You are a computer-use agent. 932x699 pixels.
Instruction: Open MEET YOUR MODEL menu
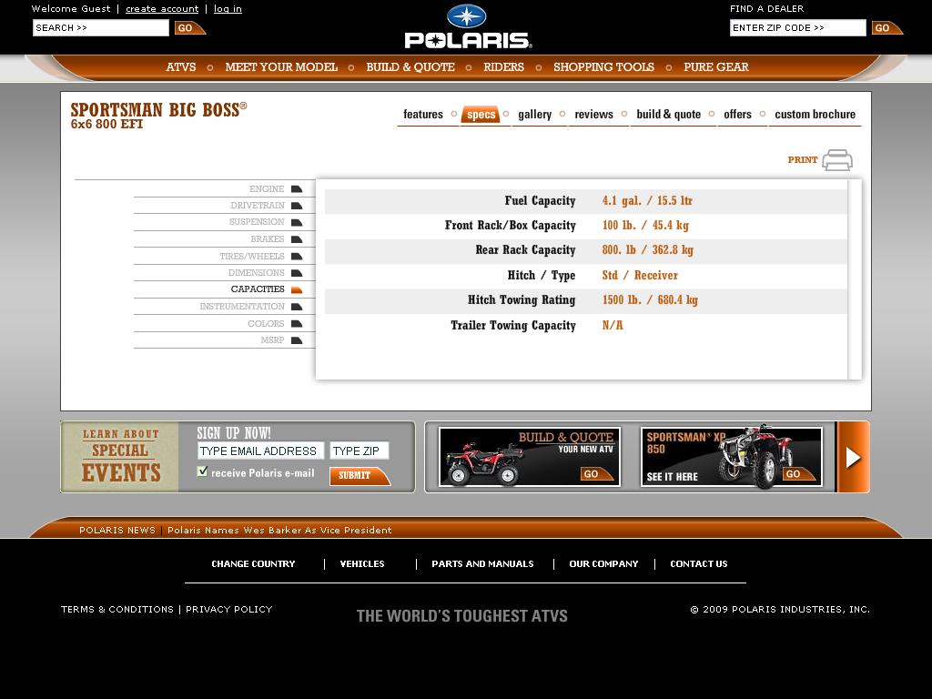pyautogui.click(x=281, y=67)
